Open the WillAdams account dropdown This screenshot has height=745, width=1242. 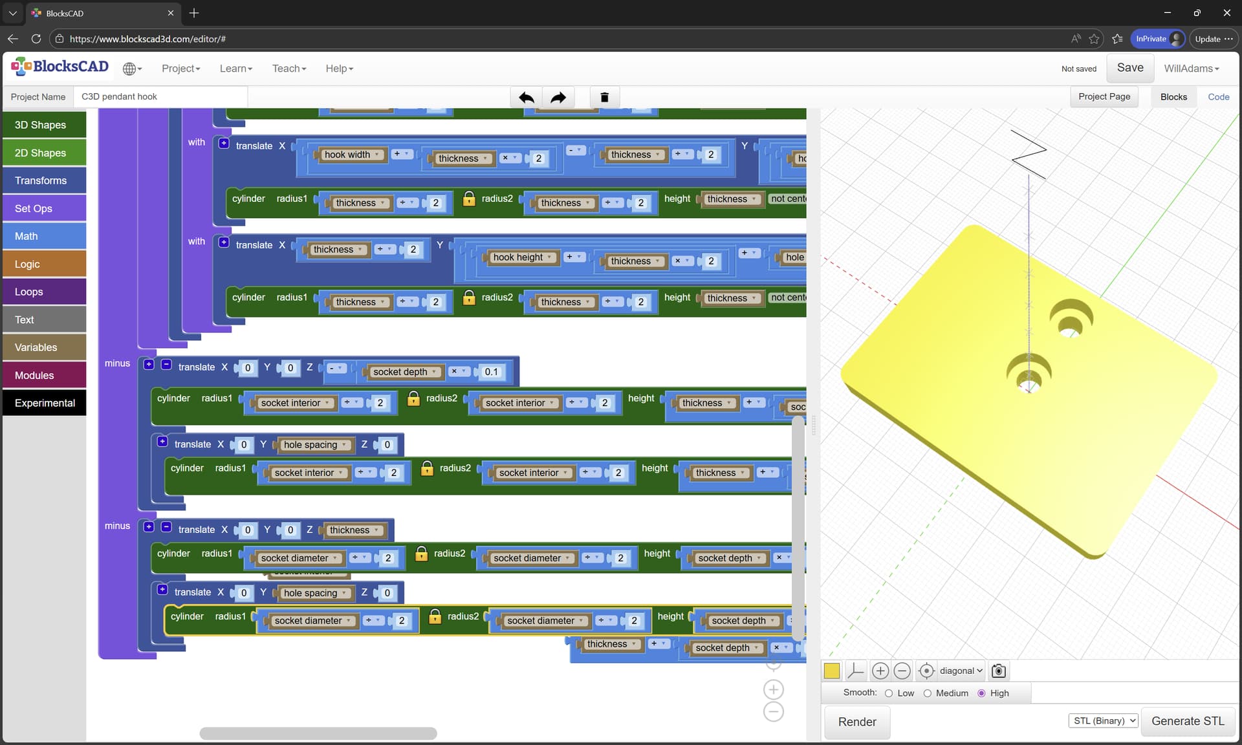(1191, 69)
